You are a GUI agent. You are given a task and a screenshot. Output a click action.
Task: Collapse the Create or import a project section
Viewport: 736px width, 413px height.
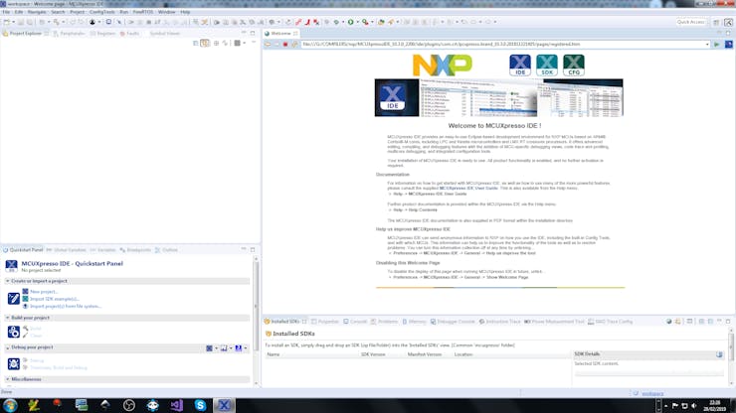point(8,281)
